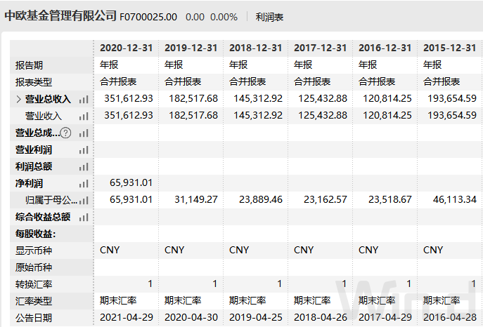Select the 2020-12-31 column header
The width and height of the screenshot is (483, 327).
127,48
